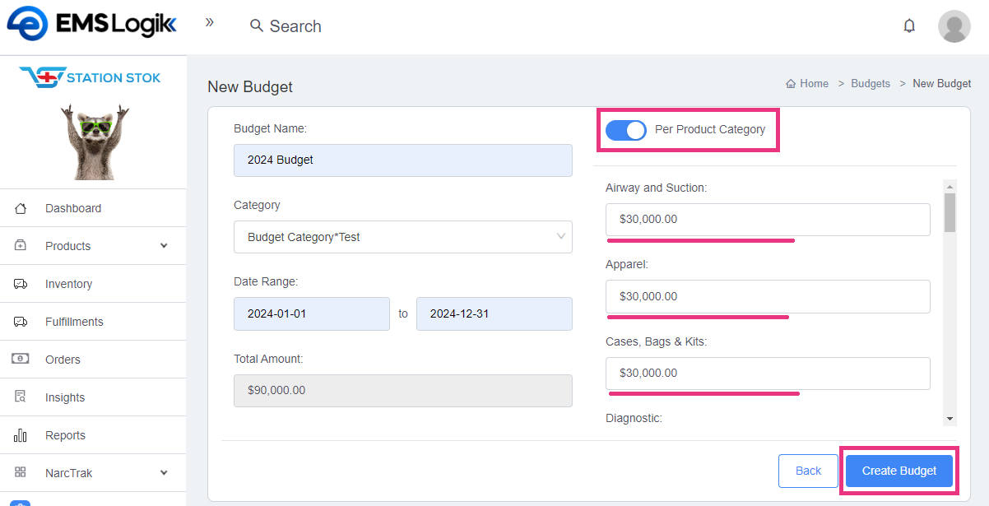Screen dimensions: 989x506
Task: Expand the Products submenu chevron
Action: (x=164, y=246)
